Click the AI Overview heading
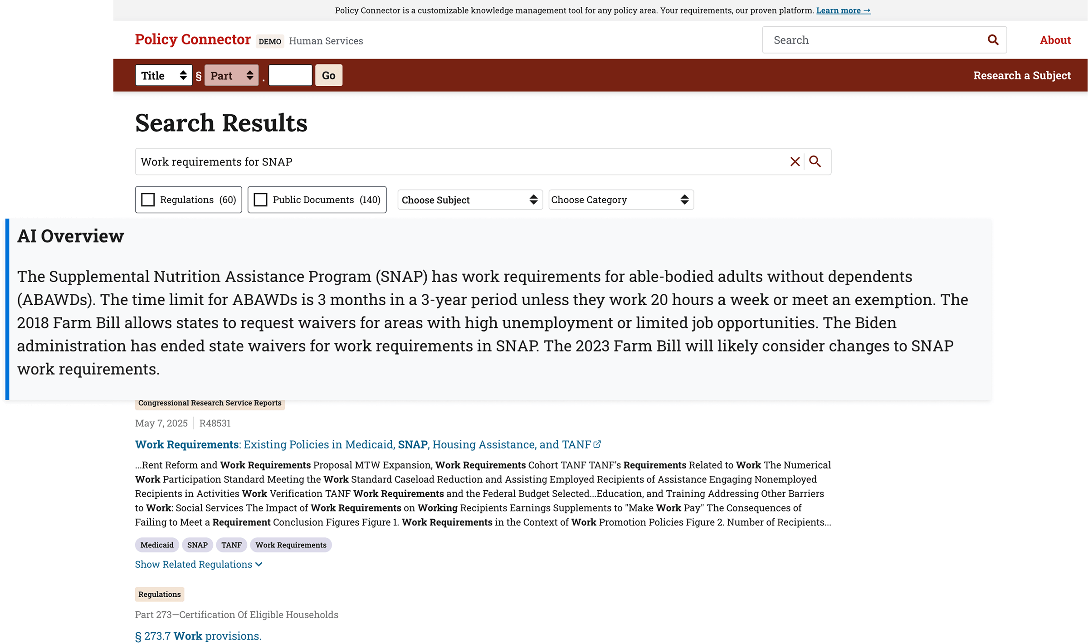1088x644 pixels. click(x=71, y=236)
